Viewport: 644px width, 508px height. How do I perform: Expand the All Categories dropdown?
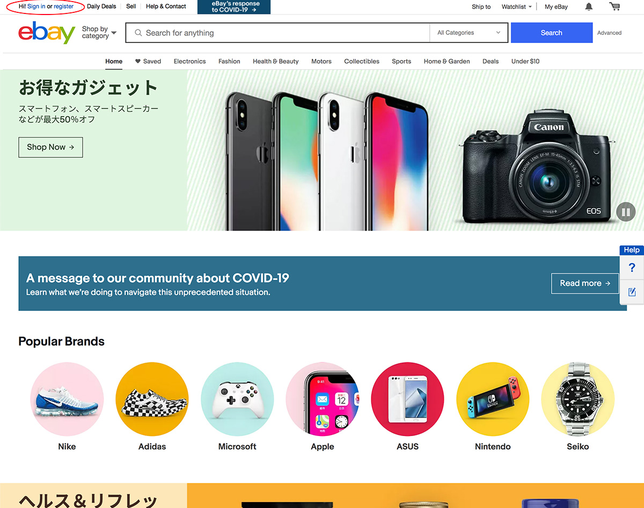tap(469, 33)
